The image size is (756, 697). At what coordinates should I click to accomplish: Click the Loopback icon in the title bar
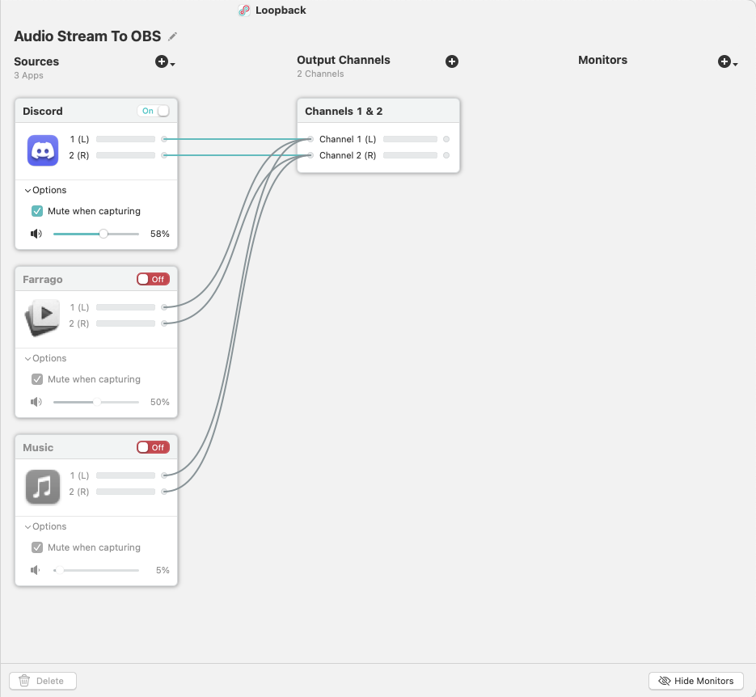coord(244,11)
